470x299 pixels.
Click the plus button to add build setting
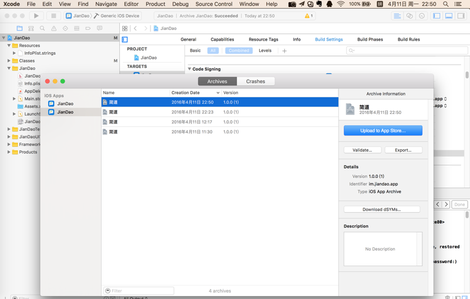coord(284,51)
